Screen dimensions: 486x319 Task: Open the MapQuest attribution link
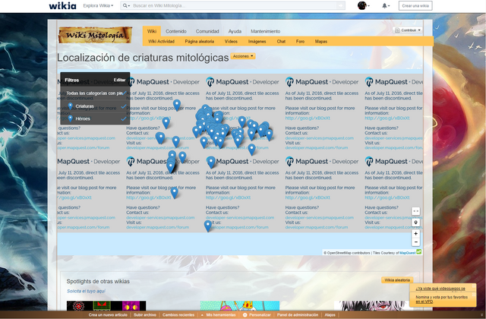click(x=407, y=253)
